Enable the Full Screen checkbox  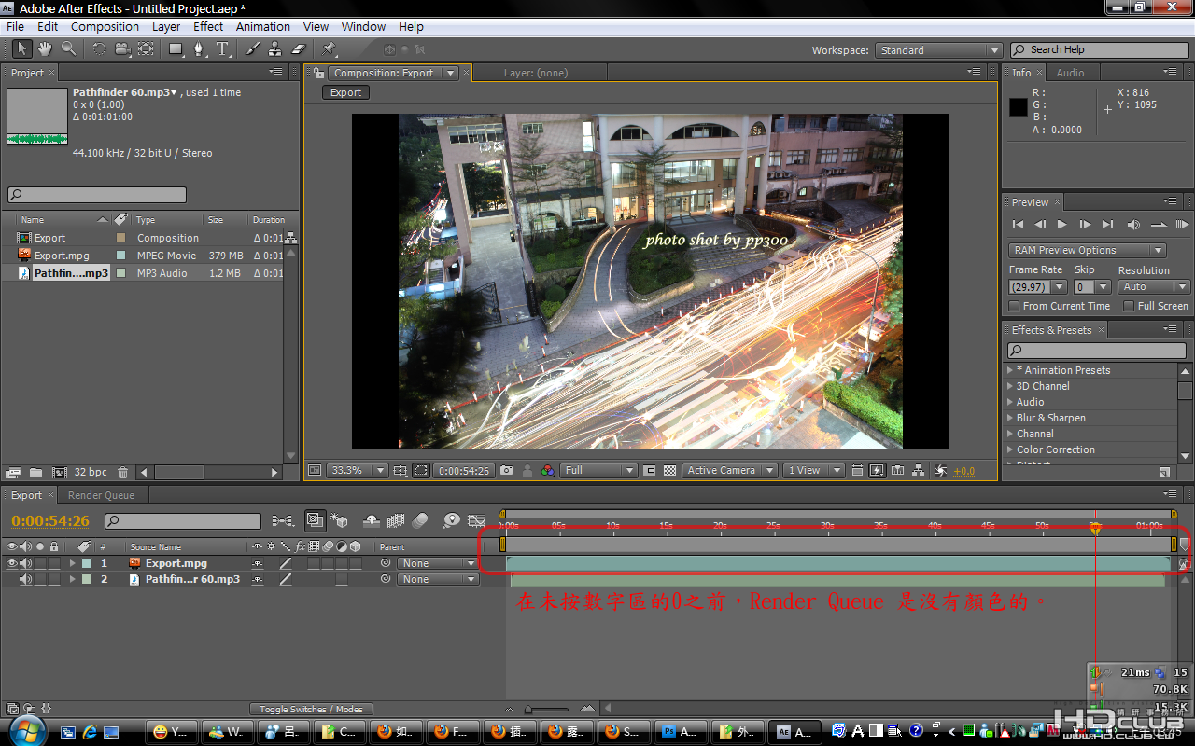(1129, 306)
